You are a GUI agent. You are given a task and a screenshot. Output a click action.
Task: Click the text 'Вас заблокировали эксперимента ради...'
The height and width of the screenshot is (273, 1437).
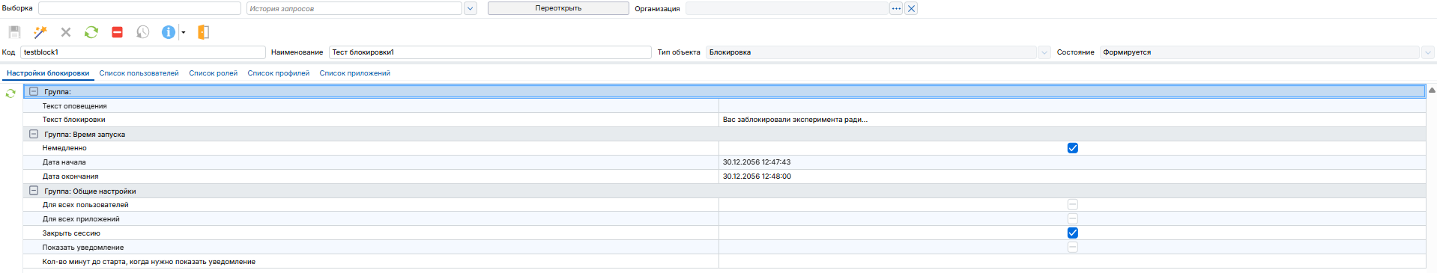[x=795, y=120]
